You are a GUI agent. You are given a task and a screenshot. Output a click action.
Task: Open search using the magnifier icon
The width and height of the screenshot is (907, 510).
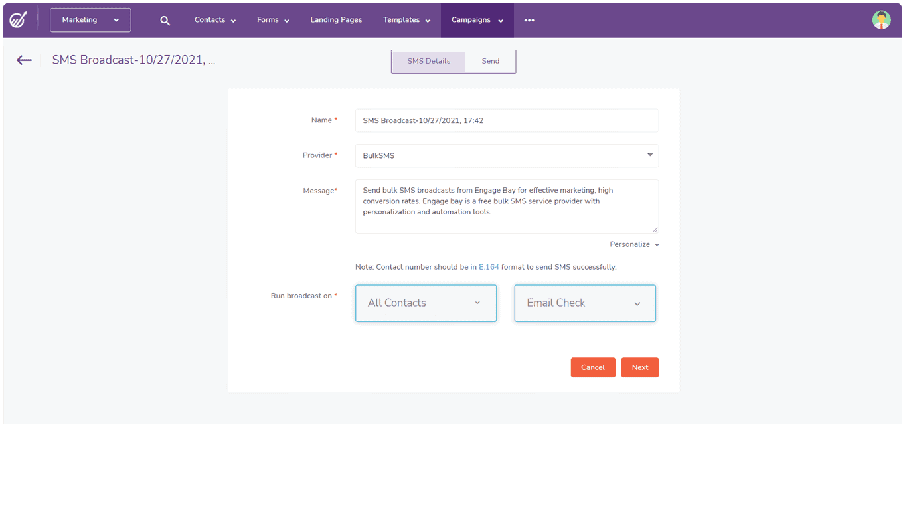coord(165,20)
